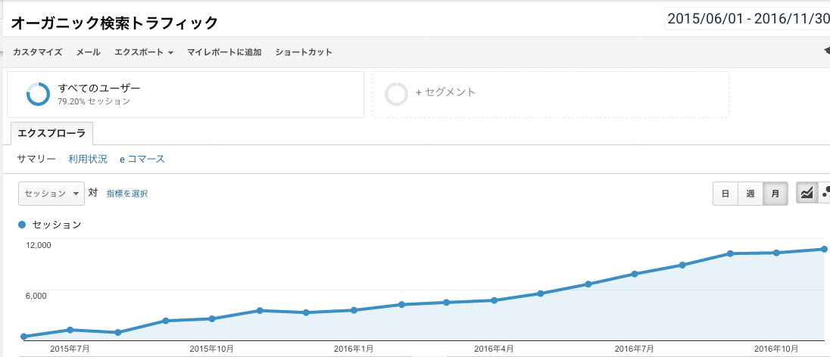Viewport: 830px width, 357px height.
Task: Expand the エクスポート menu
Action: [144, 52]
